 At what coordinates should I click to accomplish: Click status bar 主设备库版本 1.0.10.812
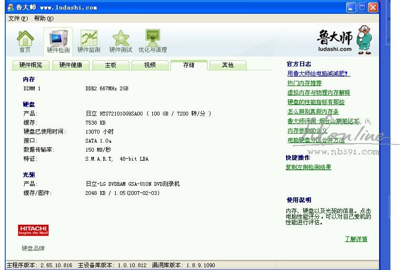pyautogui.click(x=112, y=265)
